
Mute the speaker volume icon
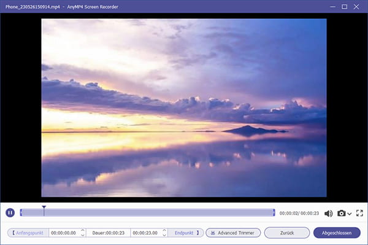pyautogui.click(x=329, y=213)
